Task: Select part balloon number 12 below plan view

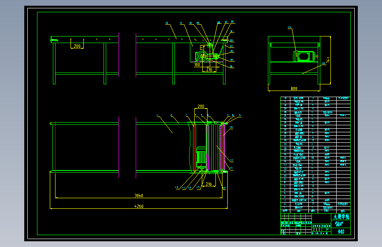Action: point(177,187)
